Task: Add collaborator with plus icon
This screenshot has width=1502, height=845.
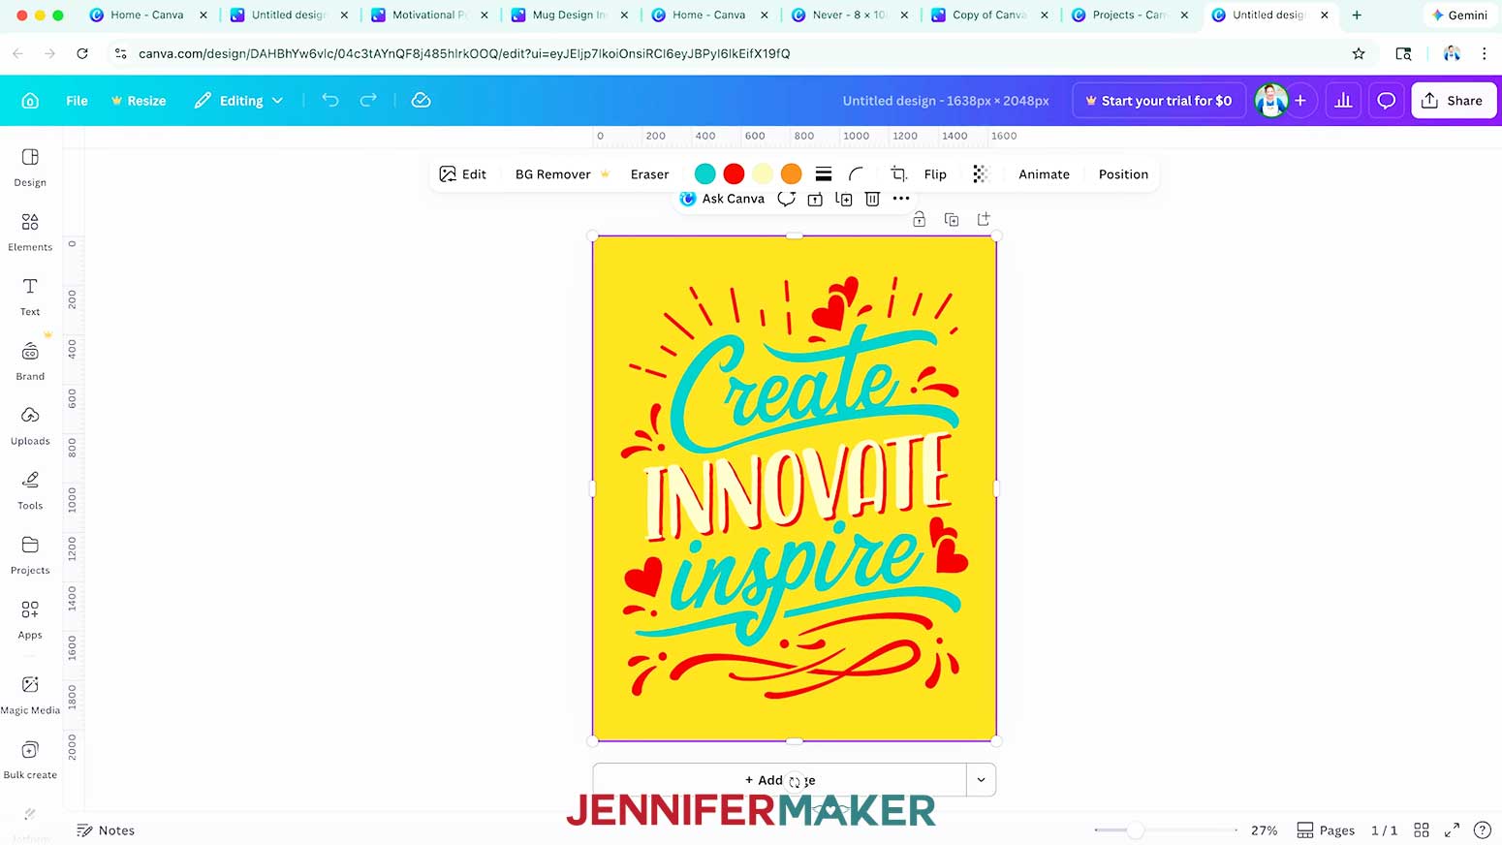Action: coord(1300,101)
